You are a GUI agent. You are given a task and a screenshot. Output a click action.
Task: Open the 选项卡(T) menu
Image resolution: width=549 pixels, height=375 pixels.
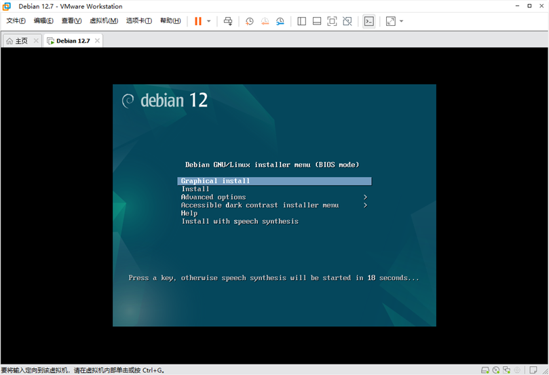tap(139, 20)
